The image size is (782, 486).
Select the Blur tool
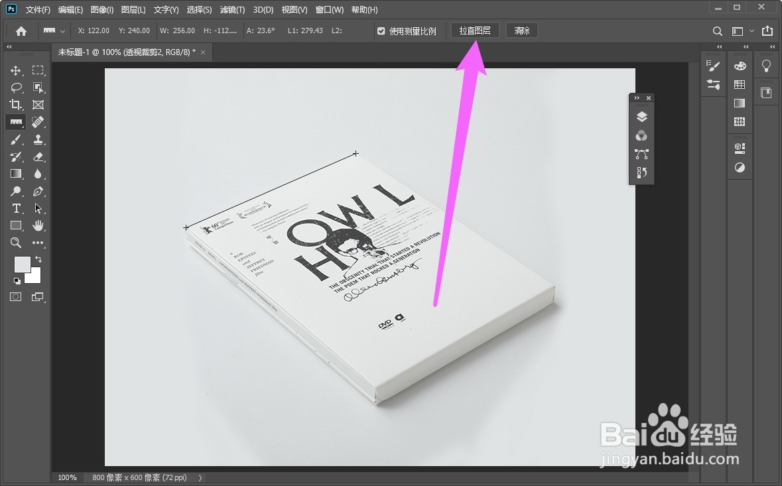coord(38,174)
